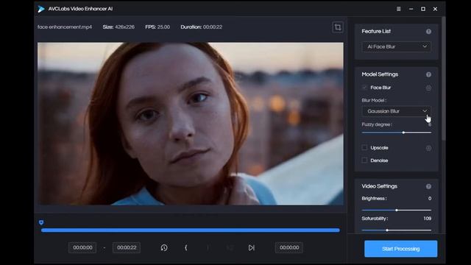Open Upscale settings gear icon
Image resolution: width=471 pixels, height=265 pixels.
pyautogui.click(x=428, y=148)
